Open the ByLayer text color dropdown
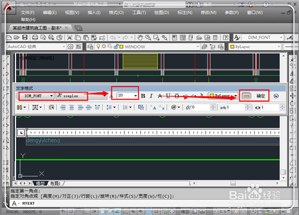Image resolution: width=299 pixels, height=215 pixels. tap(236, 96)
